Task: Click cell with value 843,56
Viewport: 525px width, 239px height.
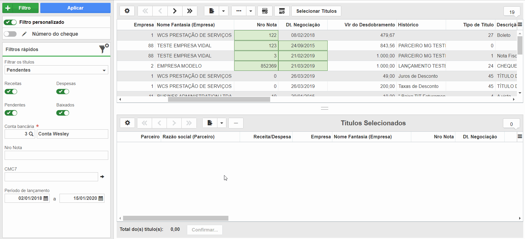Action: tap(362, 46)
